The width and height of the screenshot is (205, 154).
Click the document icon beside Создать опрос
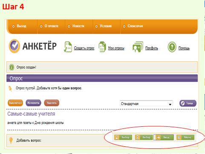pyautogui.click(x=68, y=47)
